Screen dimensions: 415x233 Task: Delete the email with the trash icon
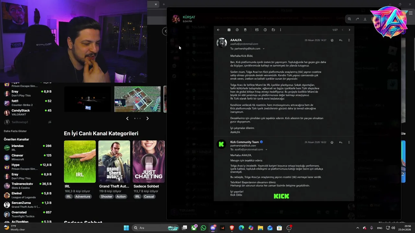[245, 30]
